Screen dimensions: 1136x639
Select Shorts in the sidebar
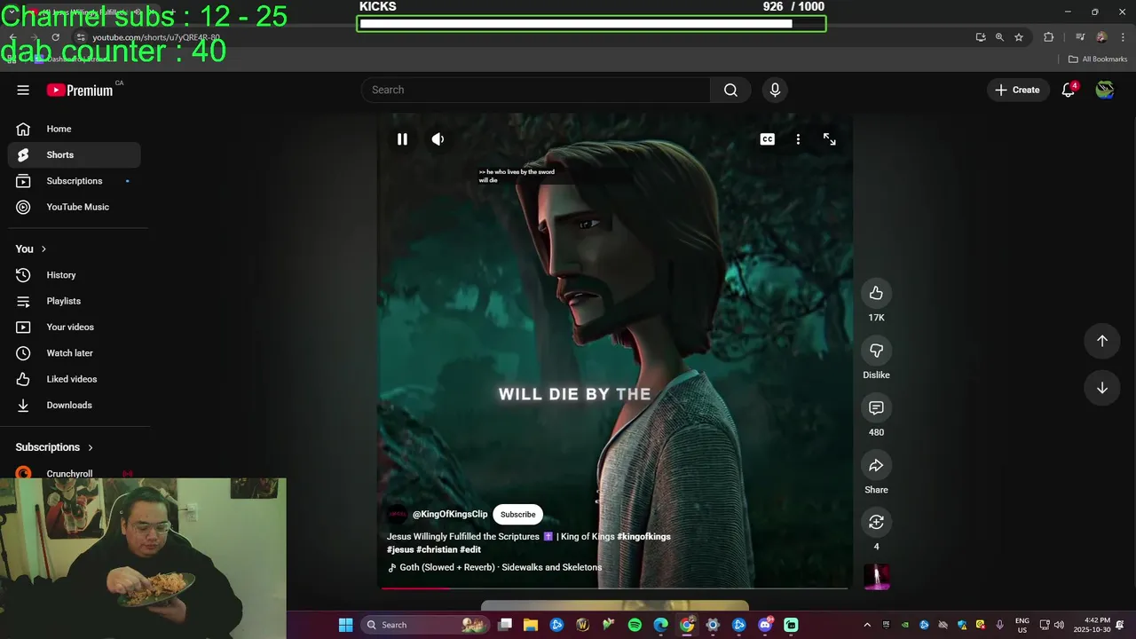click(x=75, y=154)
